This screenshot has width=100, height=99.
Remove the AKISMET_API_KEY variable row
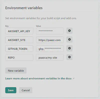[69, 31]
